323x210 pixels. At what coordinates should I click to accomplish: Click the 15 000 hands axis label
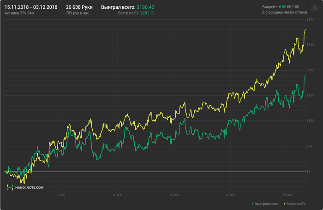(174, 195)
